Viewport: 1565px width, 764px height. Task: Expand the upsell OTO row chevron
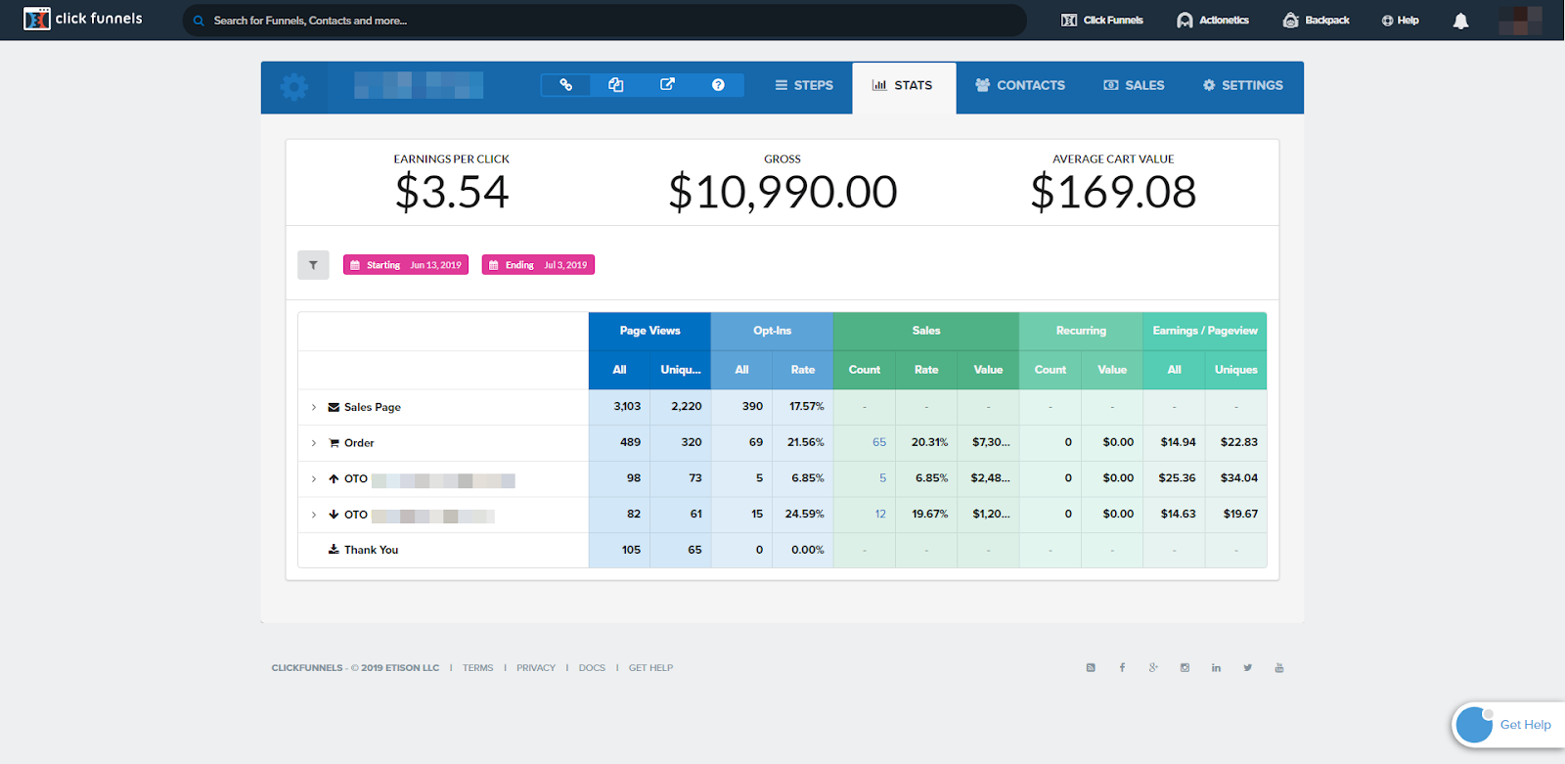[x=314, y=479]
